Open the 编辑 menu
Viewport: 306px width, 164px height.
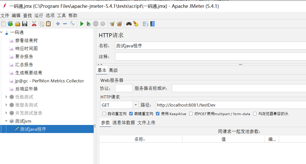pyautogui.click(x=16, y=16)
